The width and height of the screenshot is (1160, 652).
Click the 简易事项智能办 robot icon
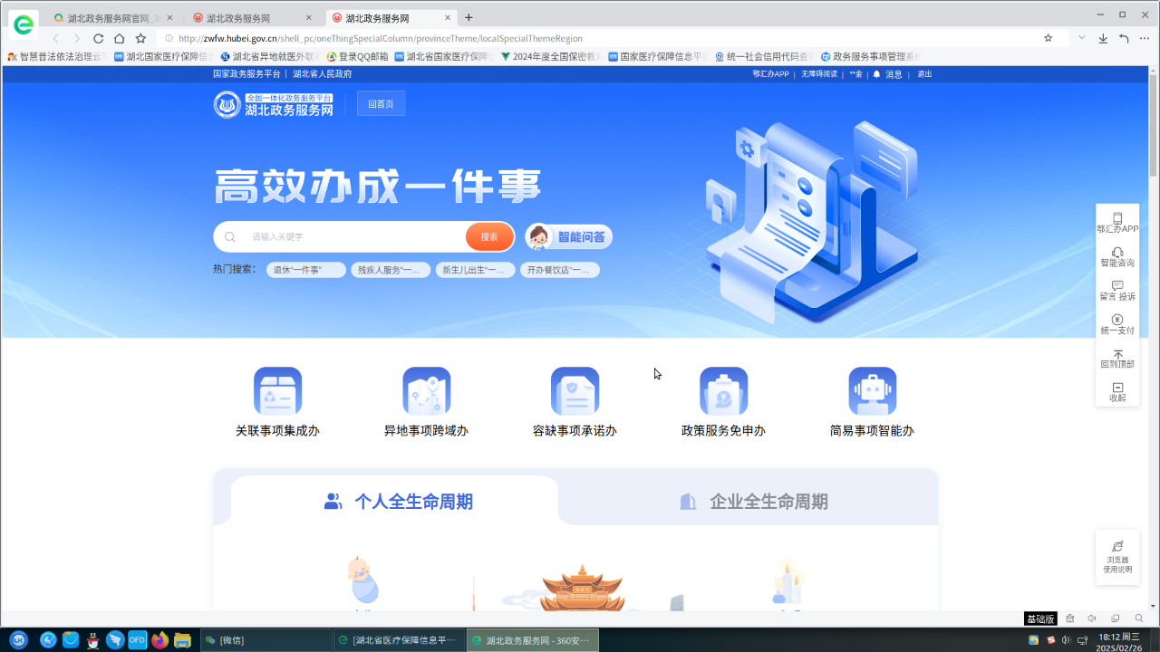coord(872,391)
